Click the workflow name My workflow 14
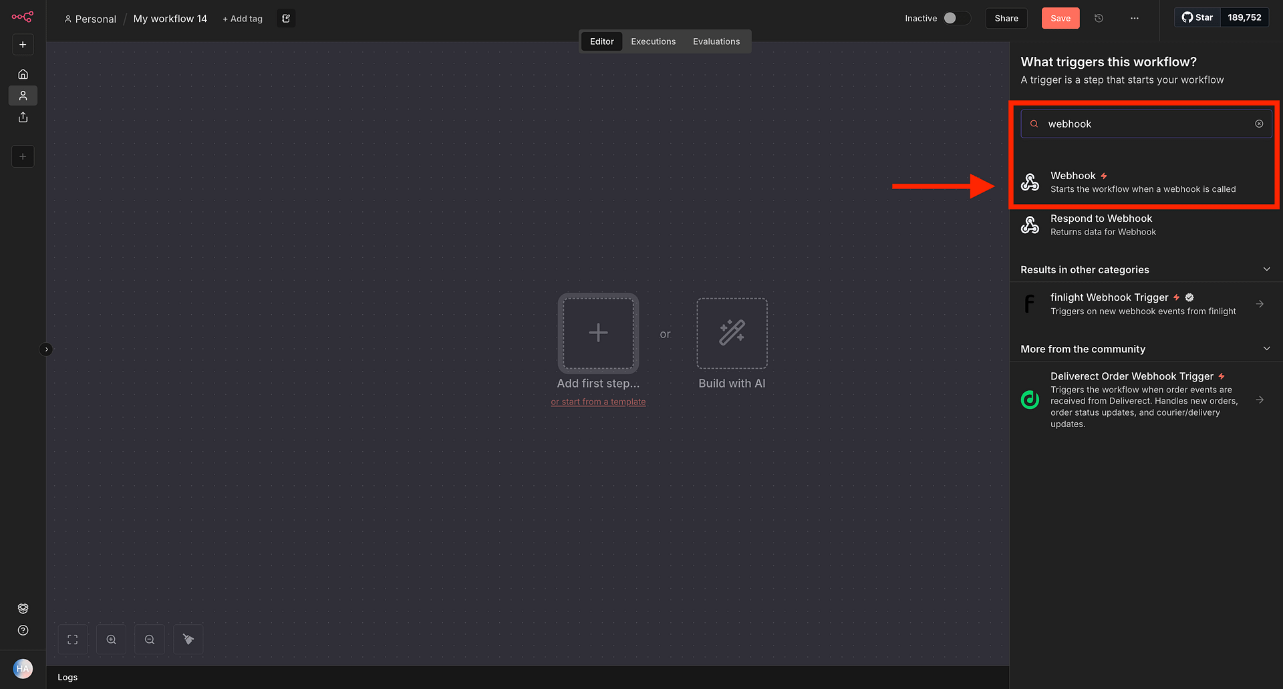1283x689 pixels. point(170,19)
